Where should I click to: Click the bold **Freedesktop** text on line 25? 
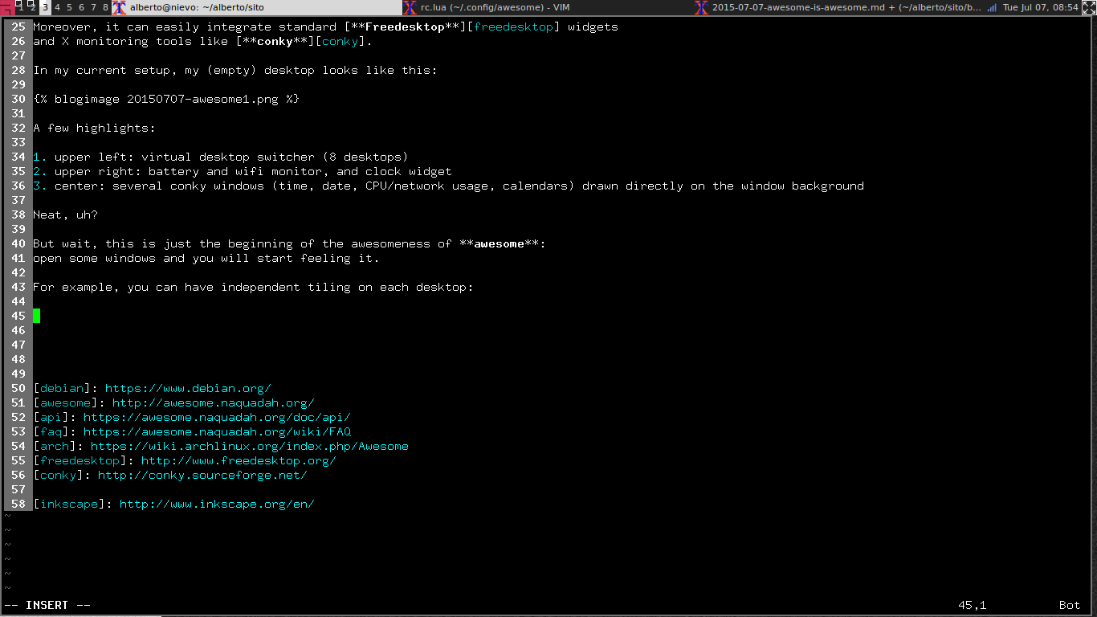point(405,27)
